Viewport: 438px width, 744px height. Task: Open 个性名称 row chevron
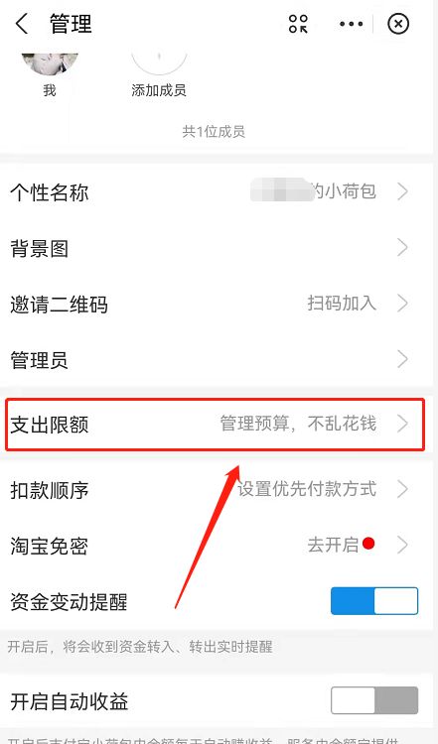(x=403, y=192)
